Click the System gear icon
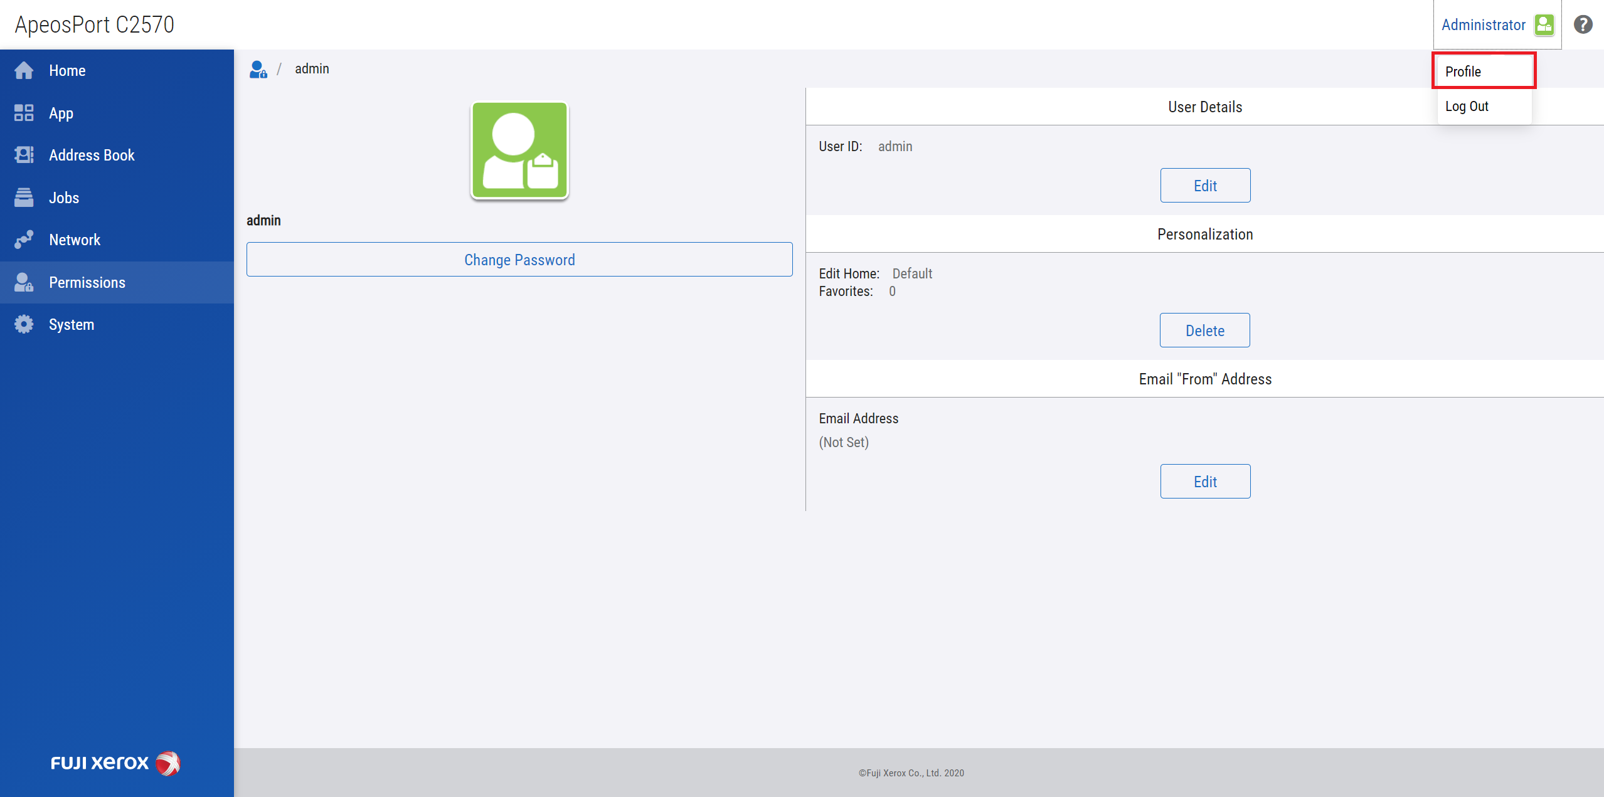Viewport: 1604px width, 797px height. (x=24, y=324)
